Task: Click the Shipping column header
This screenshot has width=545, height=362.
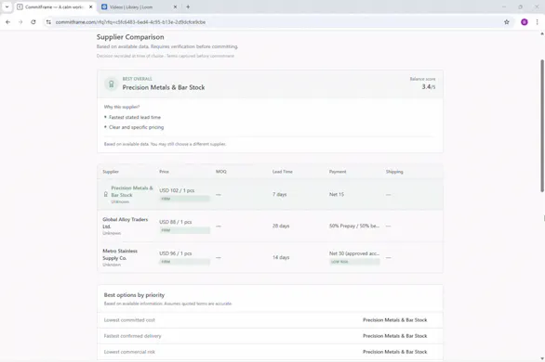Action: coord(394,172)
